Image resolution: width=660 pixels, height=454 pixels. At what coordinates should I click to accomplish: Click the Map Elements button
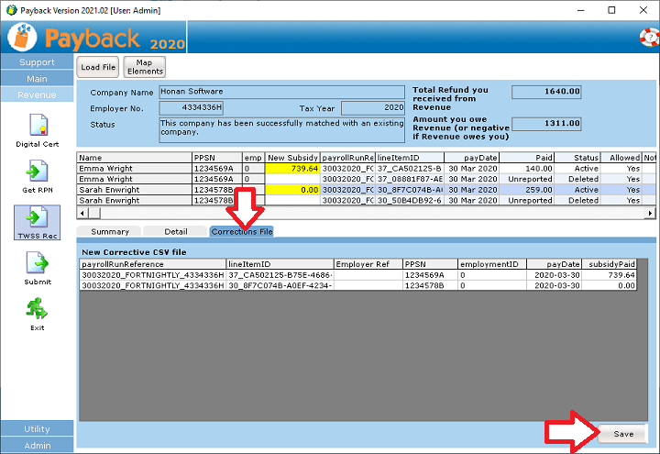[x=144, y=67]
